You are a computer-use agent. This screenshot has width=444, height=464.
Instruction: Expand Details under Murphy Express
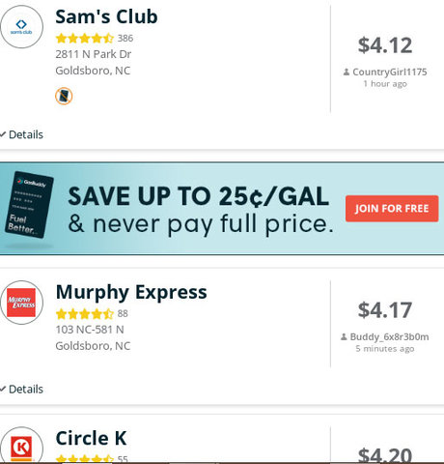point(21,390)
